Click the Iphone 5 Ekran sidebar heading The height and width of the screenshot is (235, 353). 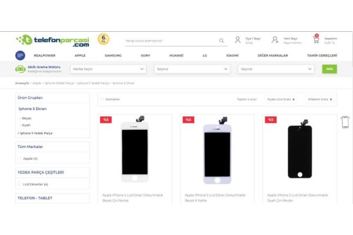(32, 109)
